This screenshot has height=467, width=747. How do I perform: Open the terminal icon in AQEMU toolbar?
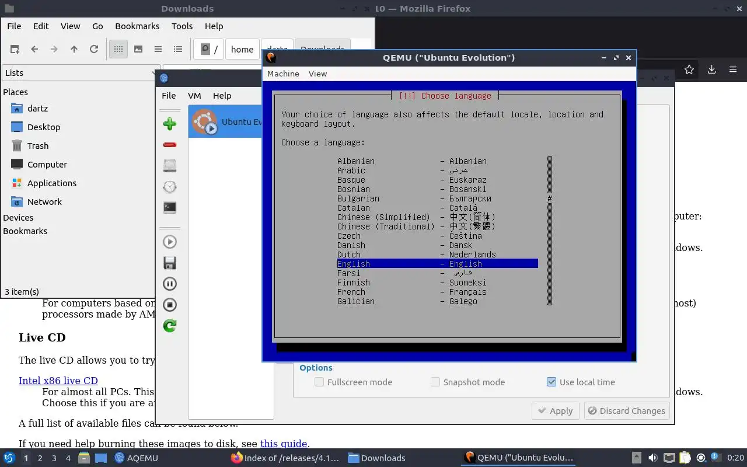(170, 207)
